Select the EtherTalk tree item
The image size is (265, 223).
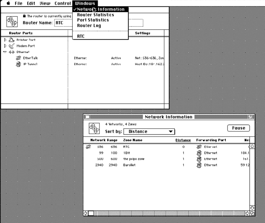(x=30, y=58)
